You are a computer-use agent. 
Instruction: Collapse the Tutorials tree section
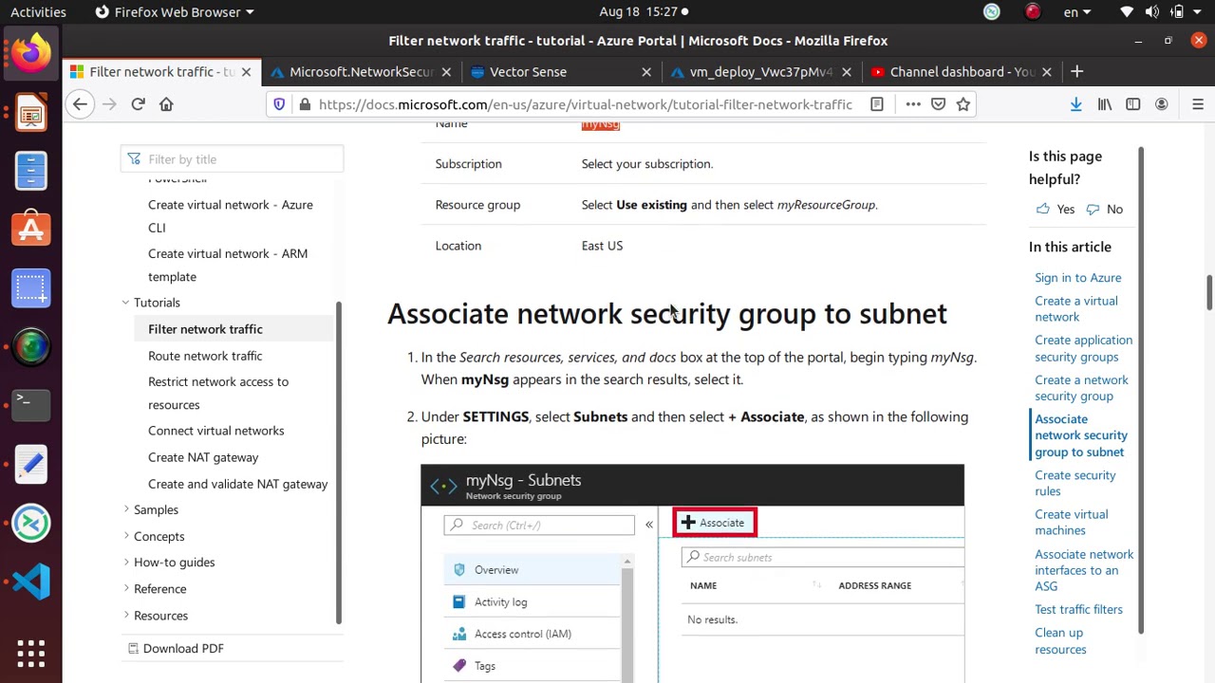point(125,303)
